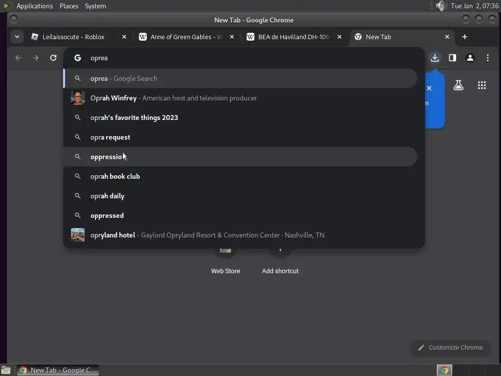Open the Chrome three-dot menu
The width and height of the screenshot is (501, 376).
click(x=488, y=58)
